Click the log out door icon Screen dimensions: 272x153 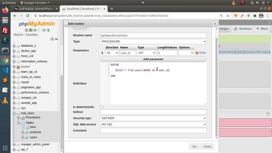(x=31, y=30)
